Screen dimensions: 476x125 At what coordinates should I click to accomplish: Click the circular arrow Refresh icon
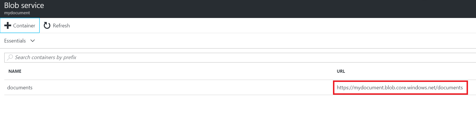coord(47,25)
